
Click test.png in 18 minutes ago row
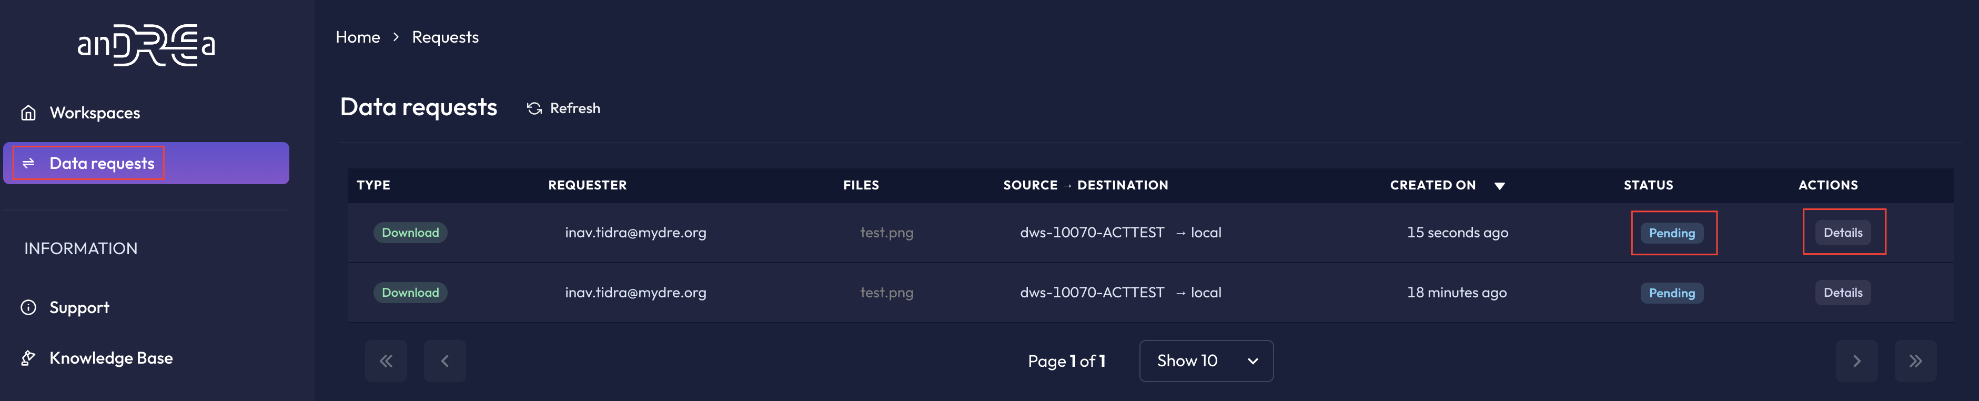[886, 293]
